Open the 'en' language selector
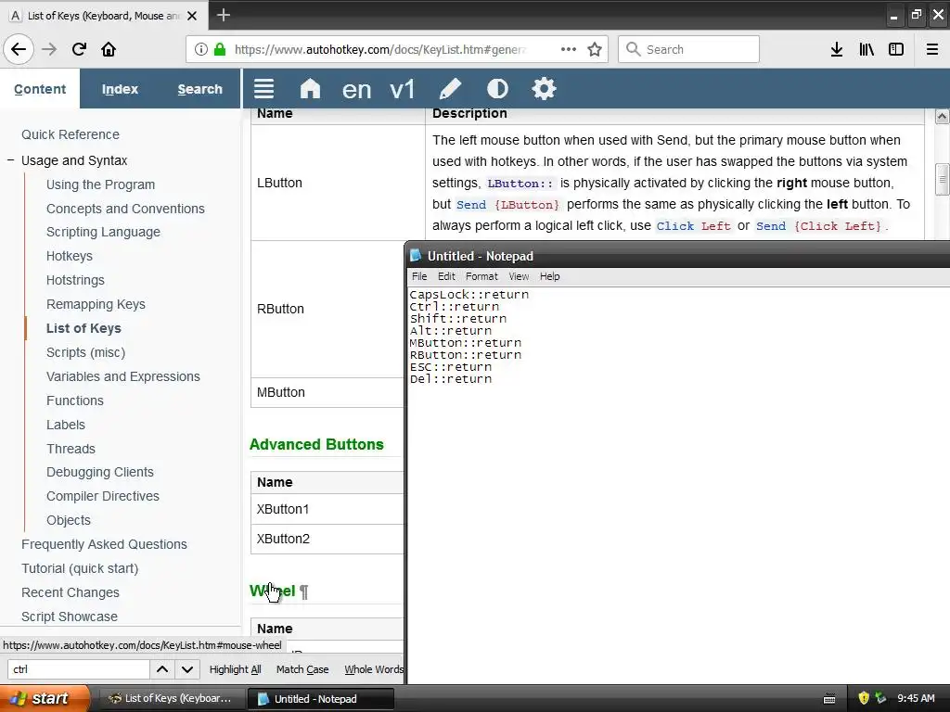This screenshot has height=712, width=950. pyautogui.click(x=356, y=90)
